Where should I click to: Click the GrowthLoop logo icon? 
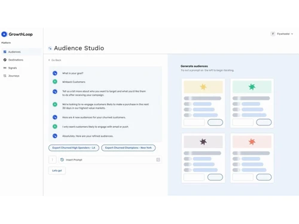(x=4, y=34)
